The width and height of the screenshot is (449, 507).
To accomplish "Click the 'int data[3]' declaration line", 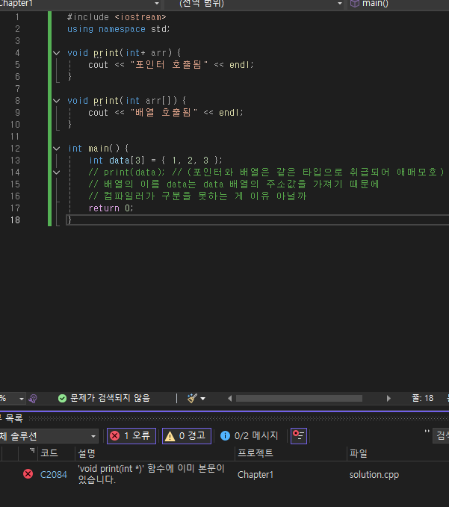I will pos(155,161).
